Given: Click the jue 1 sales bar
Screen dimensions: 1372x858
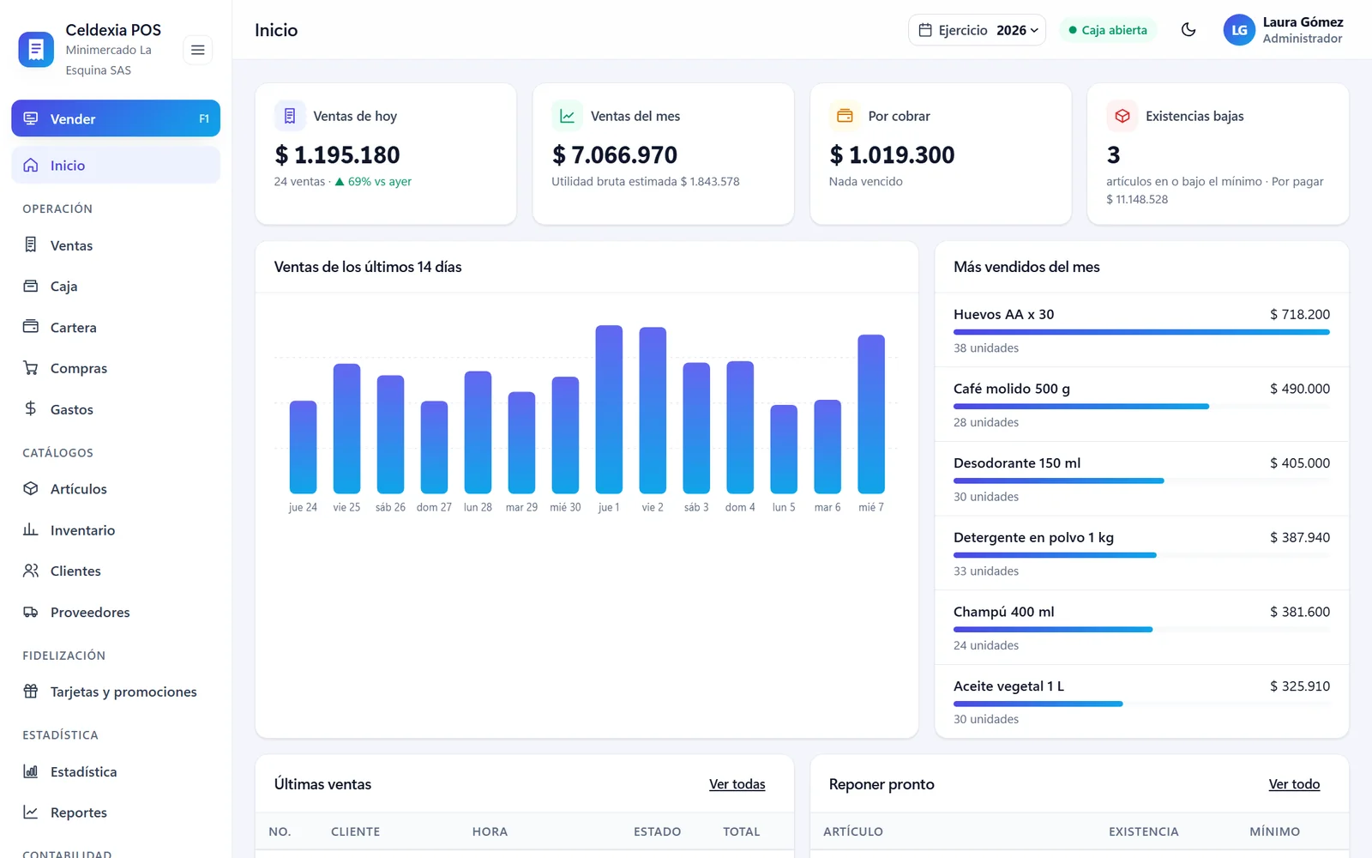Looking at the screenshot, I should coord(609,409).
